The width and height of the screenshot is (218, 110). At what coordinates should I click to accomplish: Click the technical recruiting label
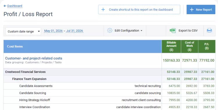(148, 86)
